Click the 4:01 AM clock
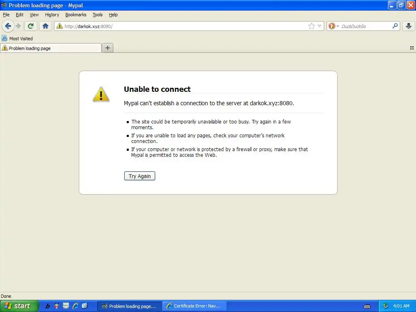This screenshot has width=416, height=312. (401, 306)
